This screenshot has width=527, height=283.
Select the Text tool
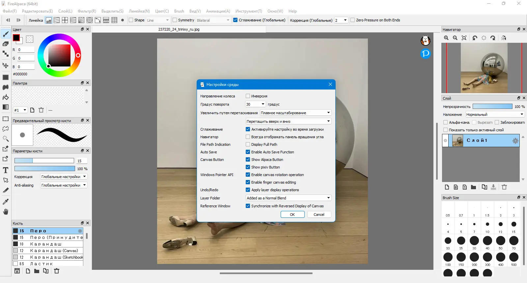coord(6,170)
